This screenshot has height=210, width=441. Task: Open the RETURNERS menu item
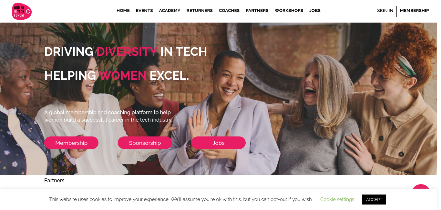click(200, 10)
